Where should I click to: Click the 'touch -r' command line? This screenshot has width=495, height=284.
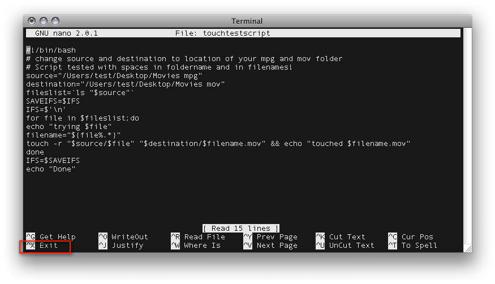[x=218, y=144]
